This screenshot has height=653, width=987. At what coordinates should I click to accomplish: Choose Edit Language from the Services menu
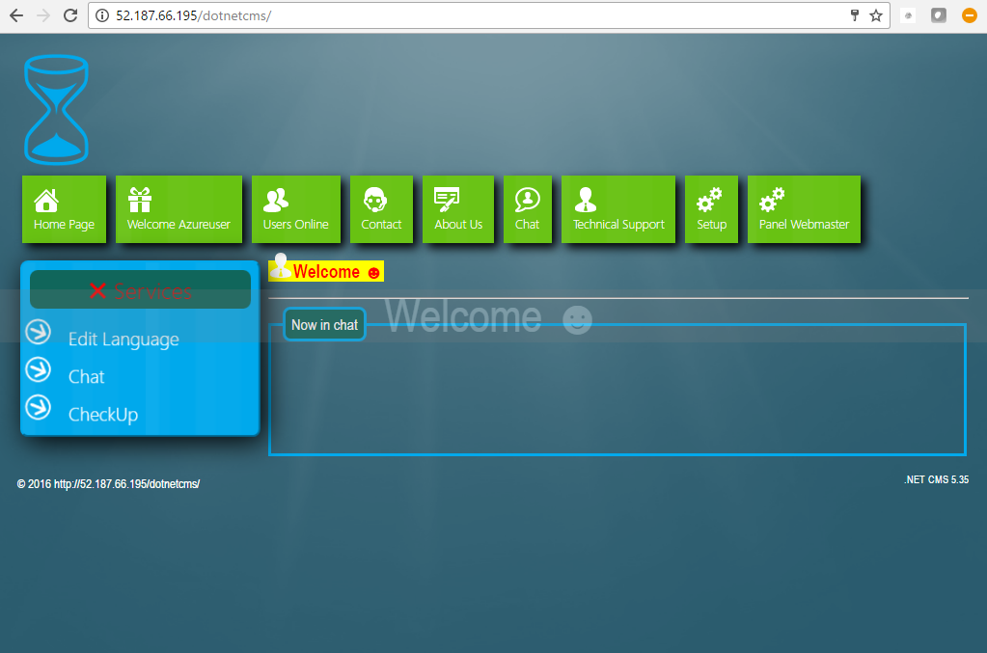pos(123,339)
